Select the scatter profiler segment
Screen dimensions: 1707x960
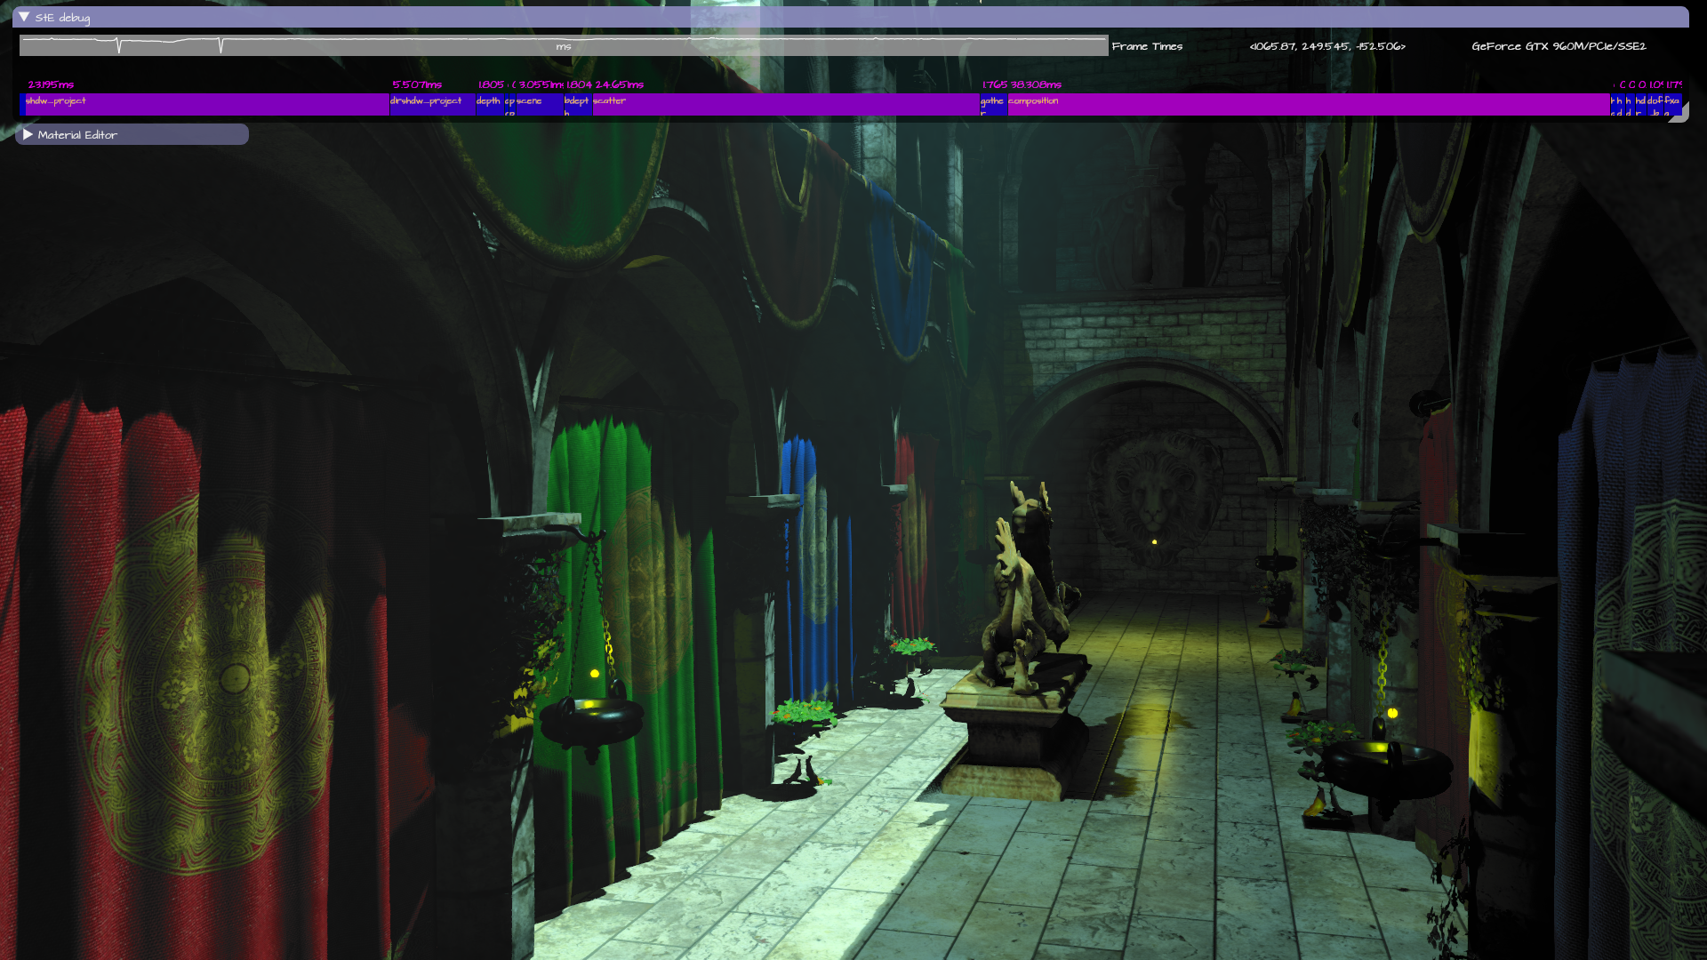(x=786, y=105)
